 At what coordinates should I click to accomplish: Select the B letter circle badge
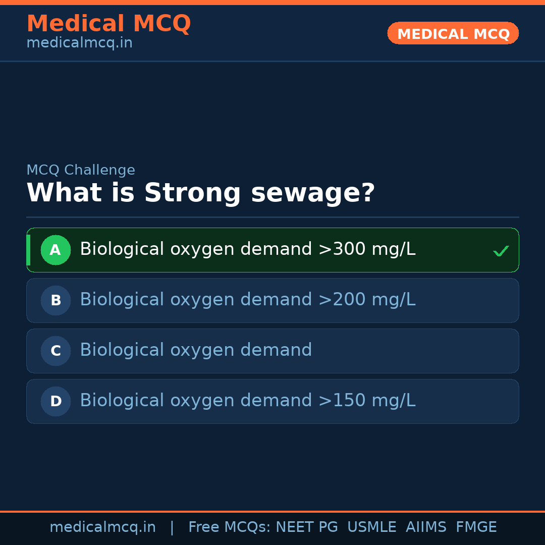pyautogui.click(x=56, y=301)
